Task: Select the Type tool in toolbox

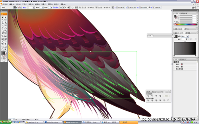Action: [5, 22]
